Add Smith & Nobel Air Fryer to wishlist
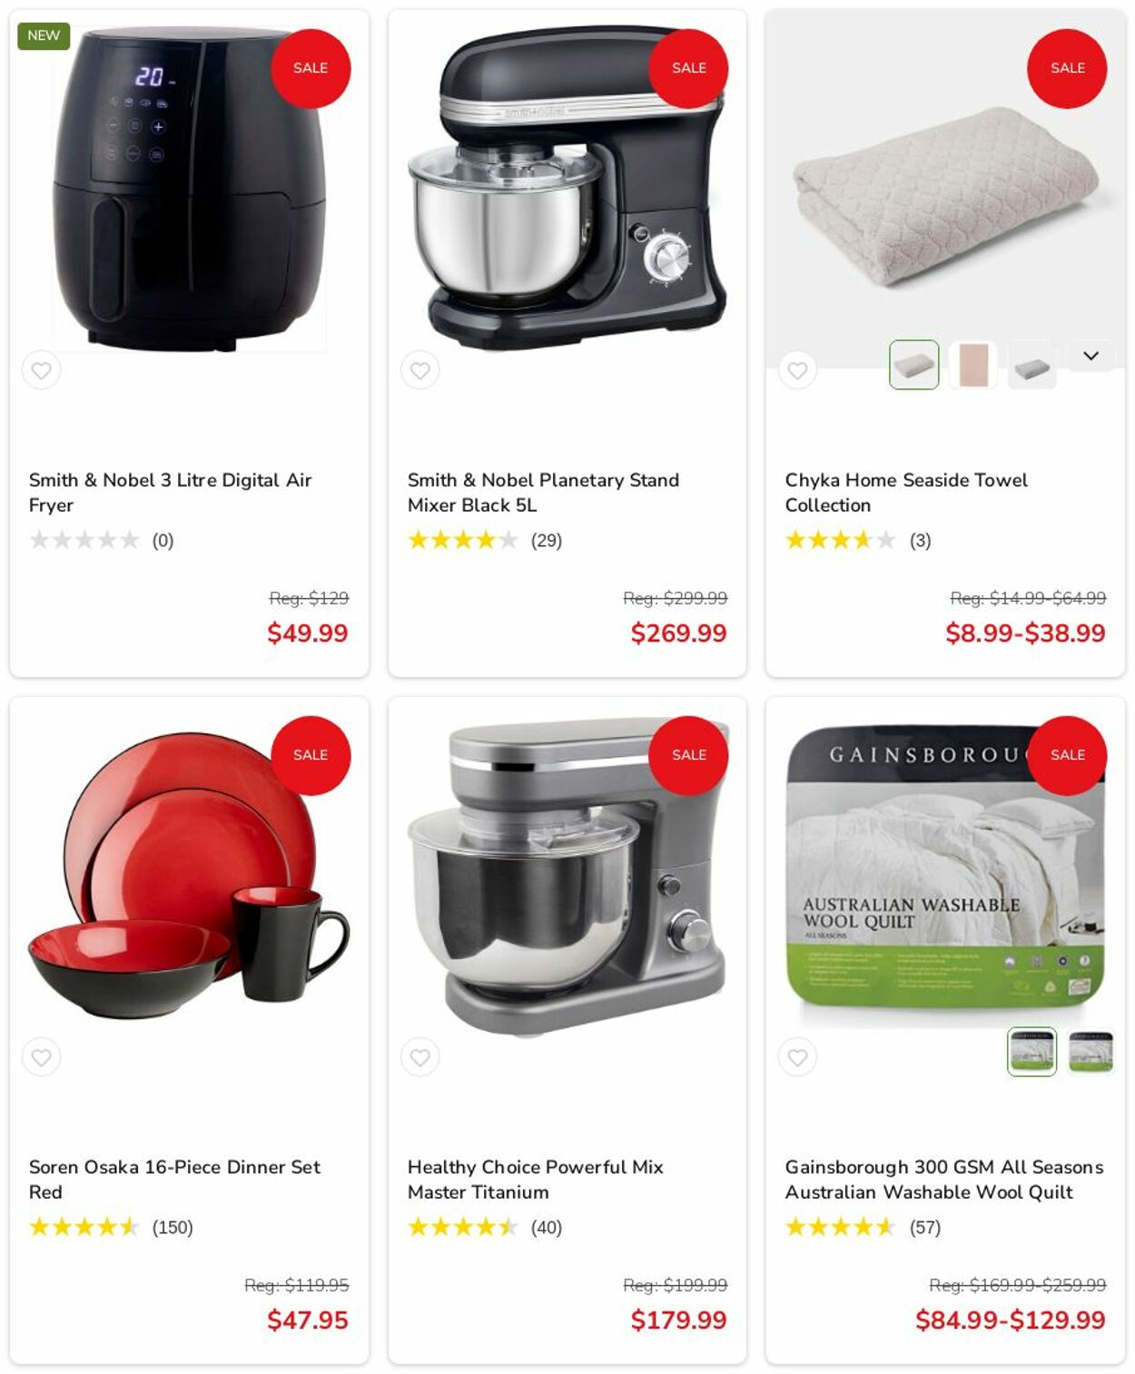1135x1374 pixels. [x=42, y=370]
